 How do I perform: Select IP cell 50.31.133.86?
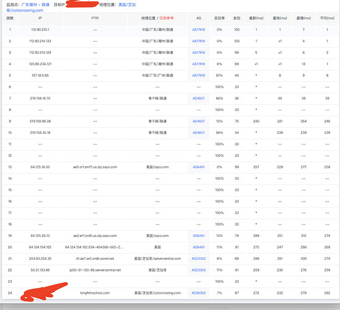coord(40,270)
